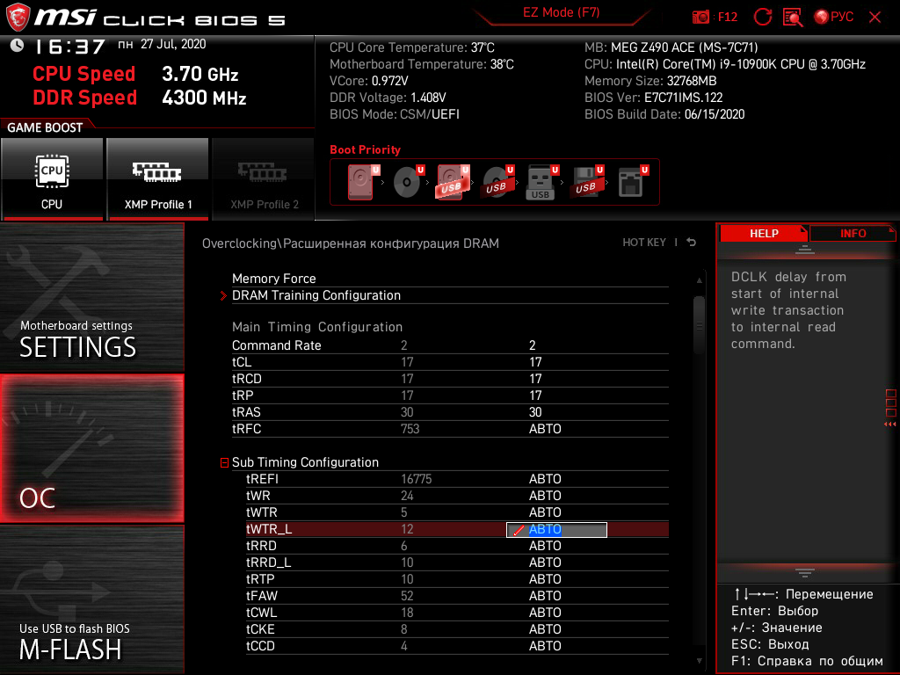Click the clock icon next to the time
Screen dimensions: 900x675
17,46
